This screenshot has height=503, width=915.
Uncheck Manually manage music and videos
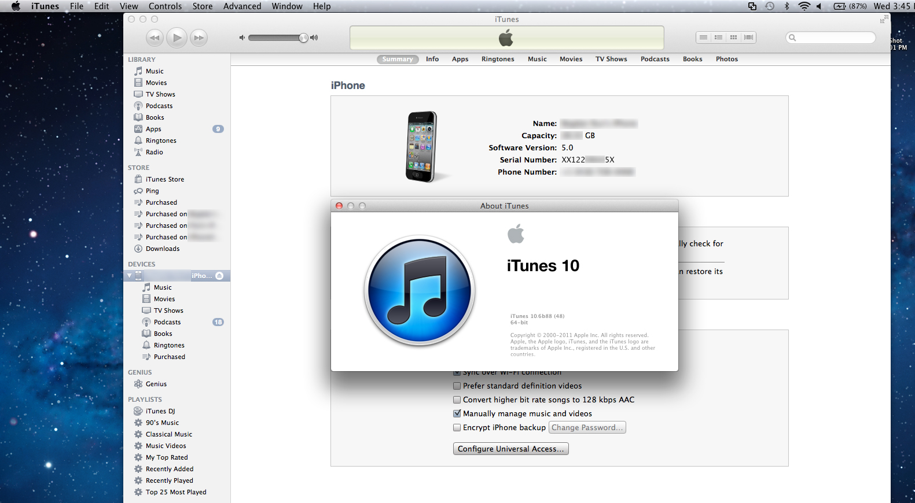457,413
